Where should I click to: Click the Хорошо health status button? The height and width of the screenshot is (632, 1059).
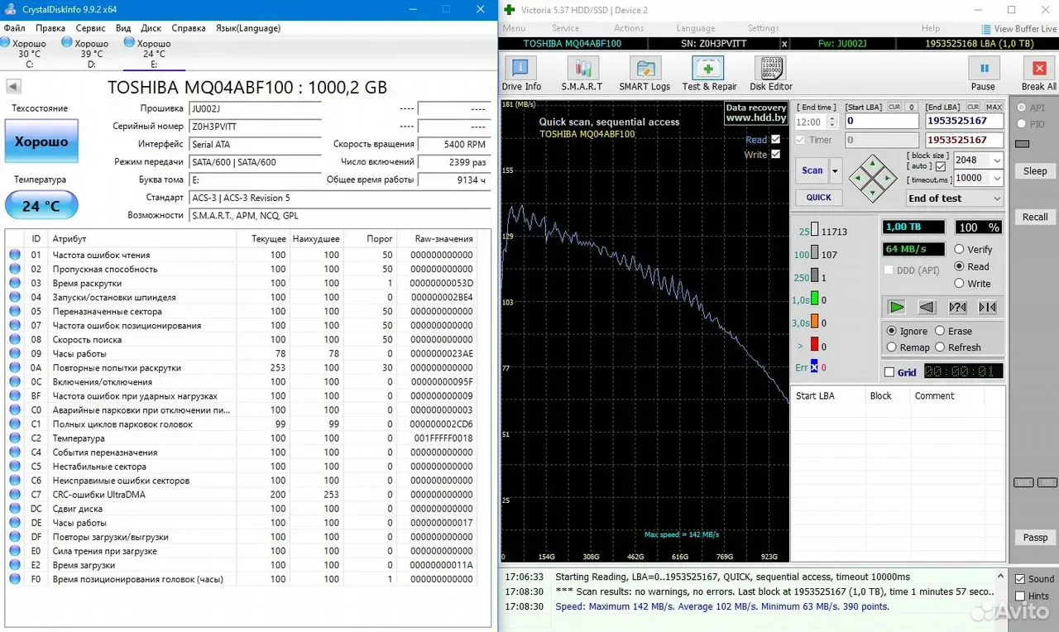pyautogui.click(x=41, y=142)
